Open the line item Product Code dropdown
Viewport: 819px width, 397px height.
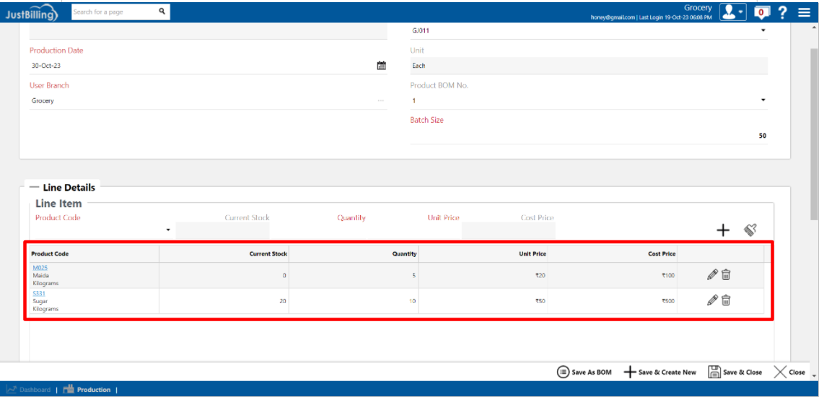pos(168,230)
